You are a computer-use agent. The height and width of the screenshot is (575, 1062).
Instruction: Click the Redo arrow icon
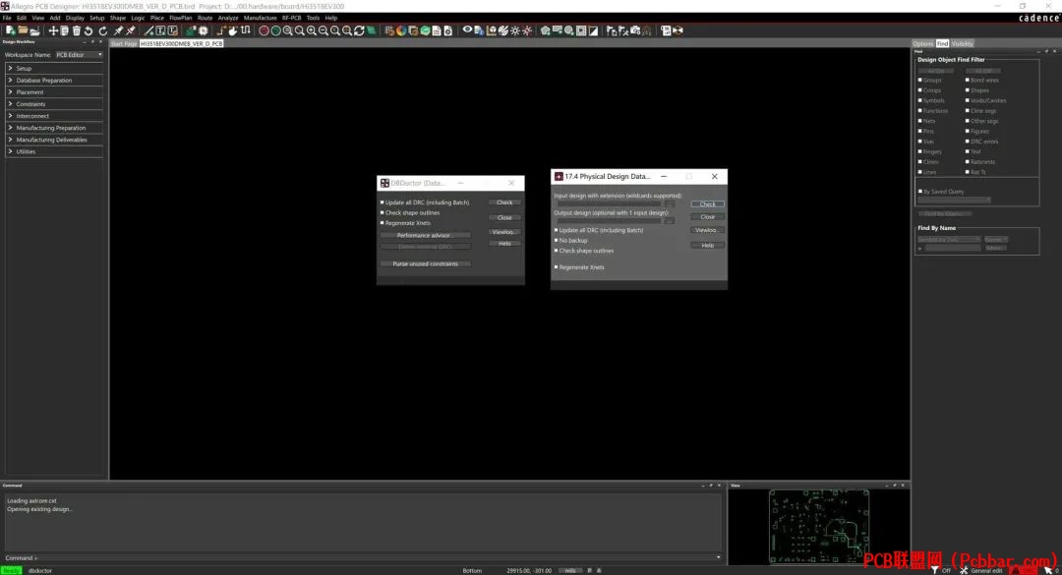[x=103, y=30]
